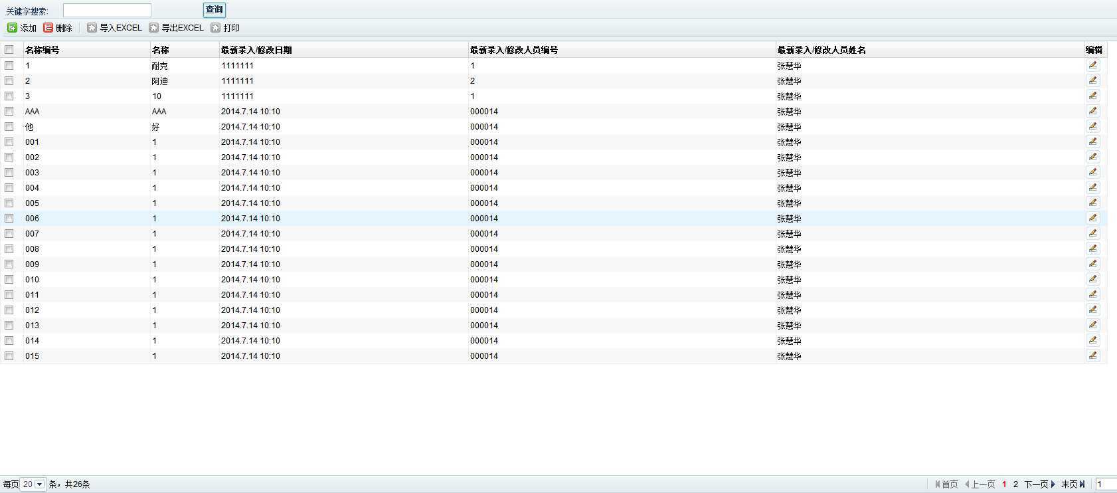The height and width of the screenshot is (493, 1117).
Task: Tick the checkbox for row 015
Action: point(9,355)
